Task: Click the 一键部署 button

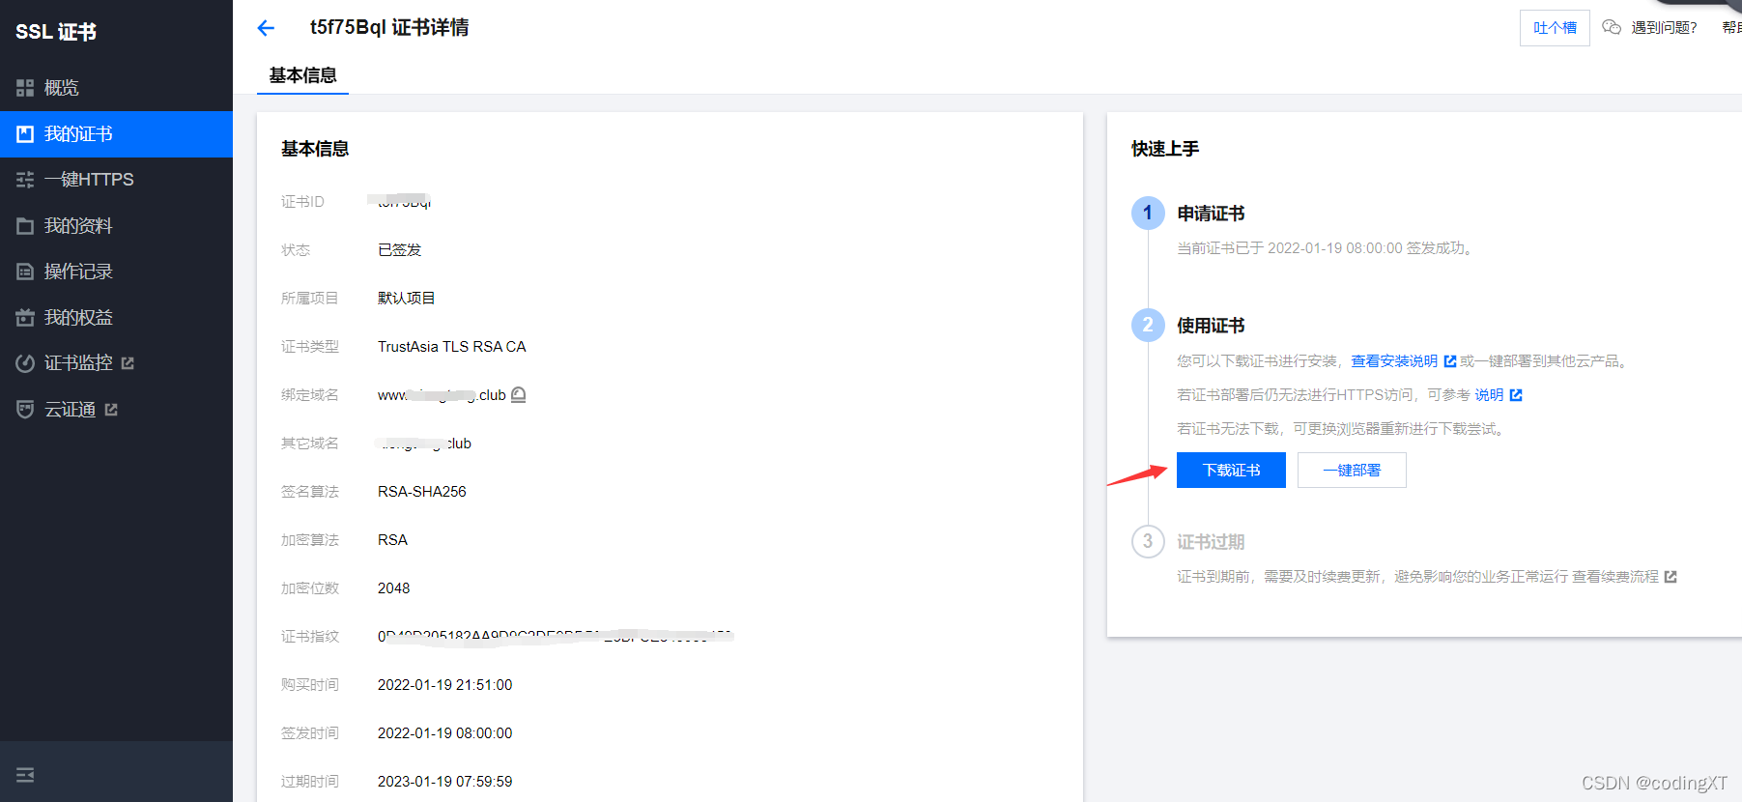Action: coord(1352,471)
